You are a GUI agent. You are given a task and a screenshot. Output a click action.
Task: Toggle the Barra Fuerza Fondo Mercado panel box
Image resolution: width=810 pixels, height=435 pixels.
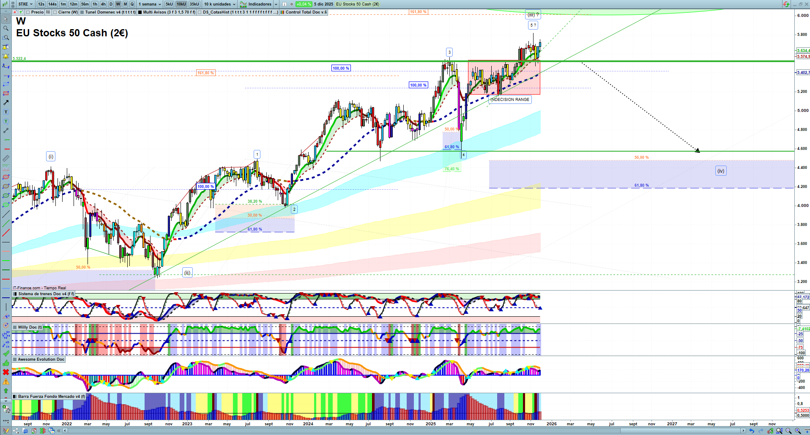tap(15, 397)
